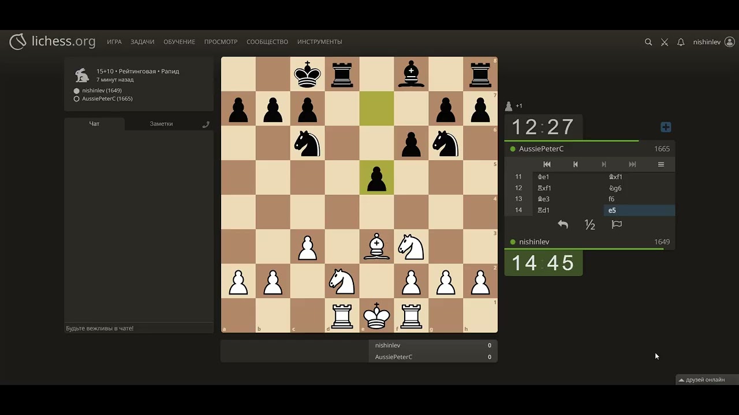This screenshot has height=415, width=739.
Task: Select white move Rxf1 on move 12
Action: 568,188
